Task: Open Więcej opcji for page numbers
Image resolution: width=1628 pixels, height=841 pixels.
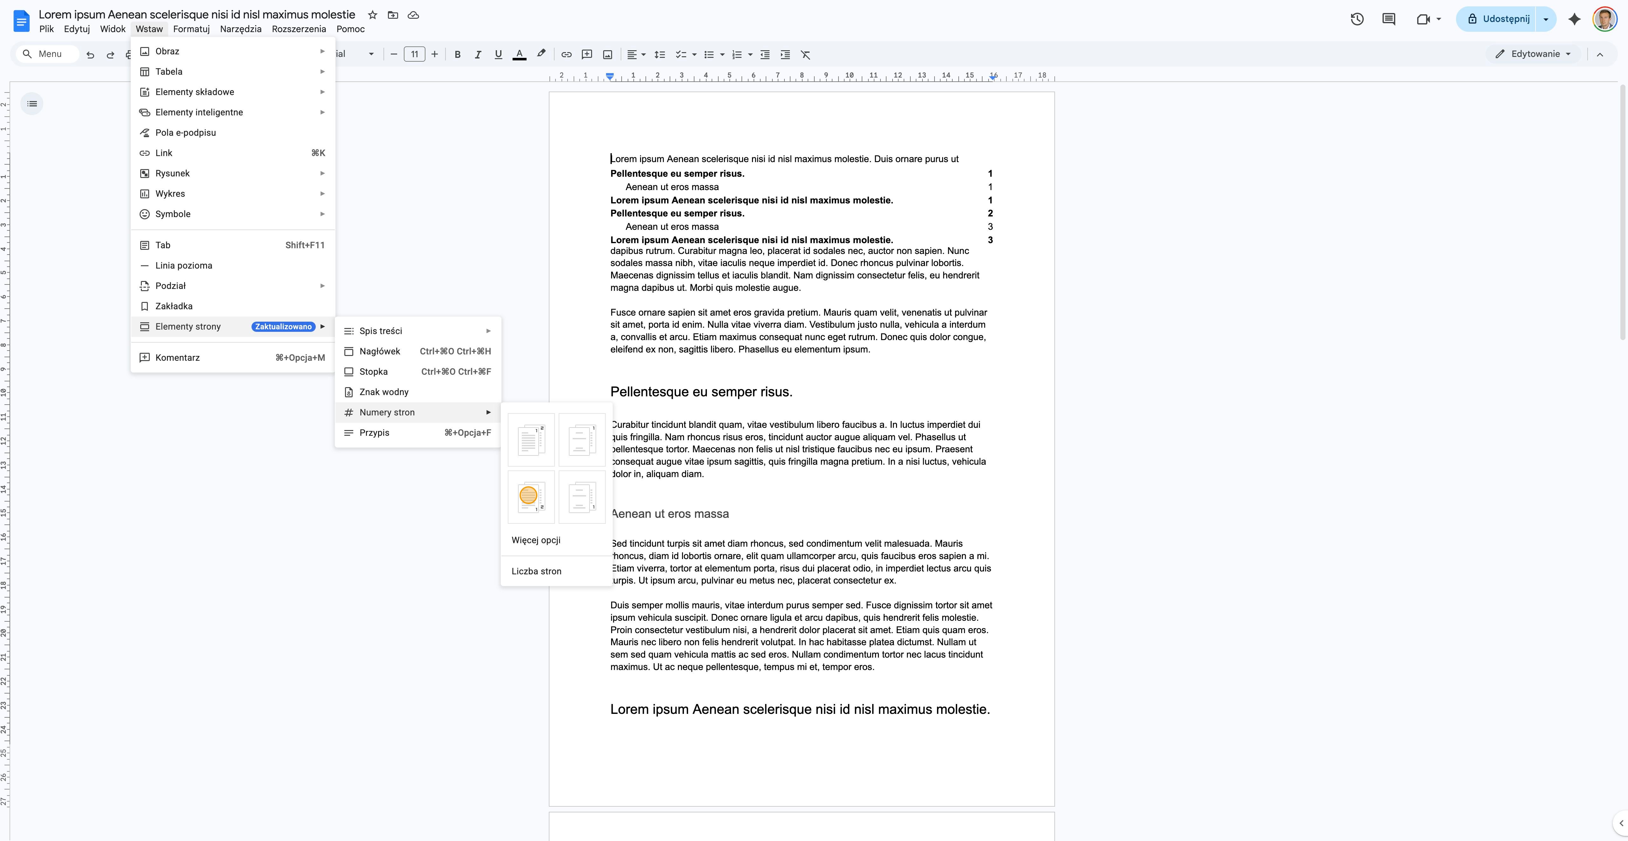Action: coord(536,540)
